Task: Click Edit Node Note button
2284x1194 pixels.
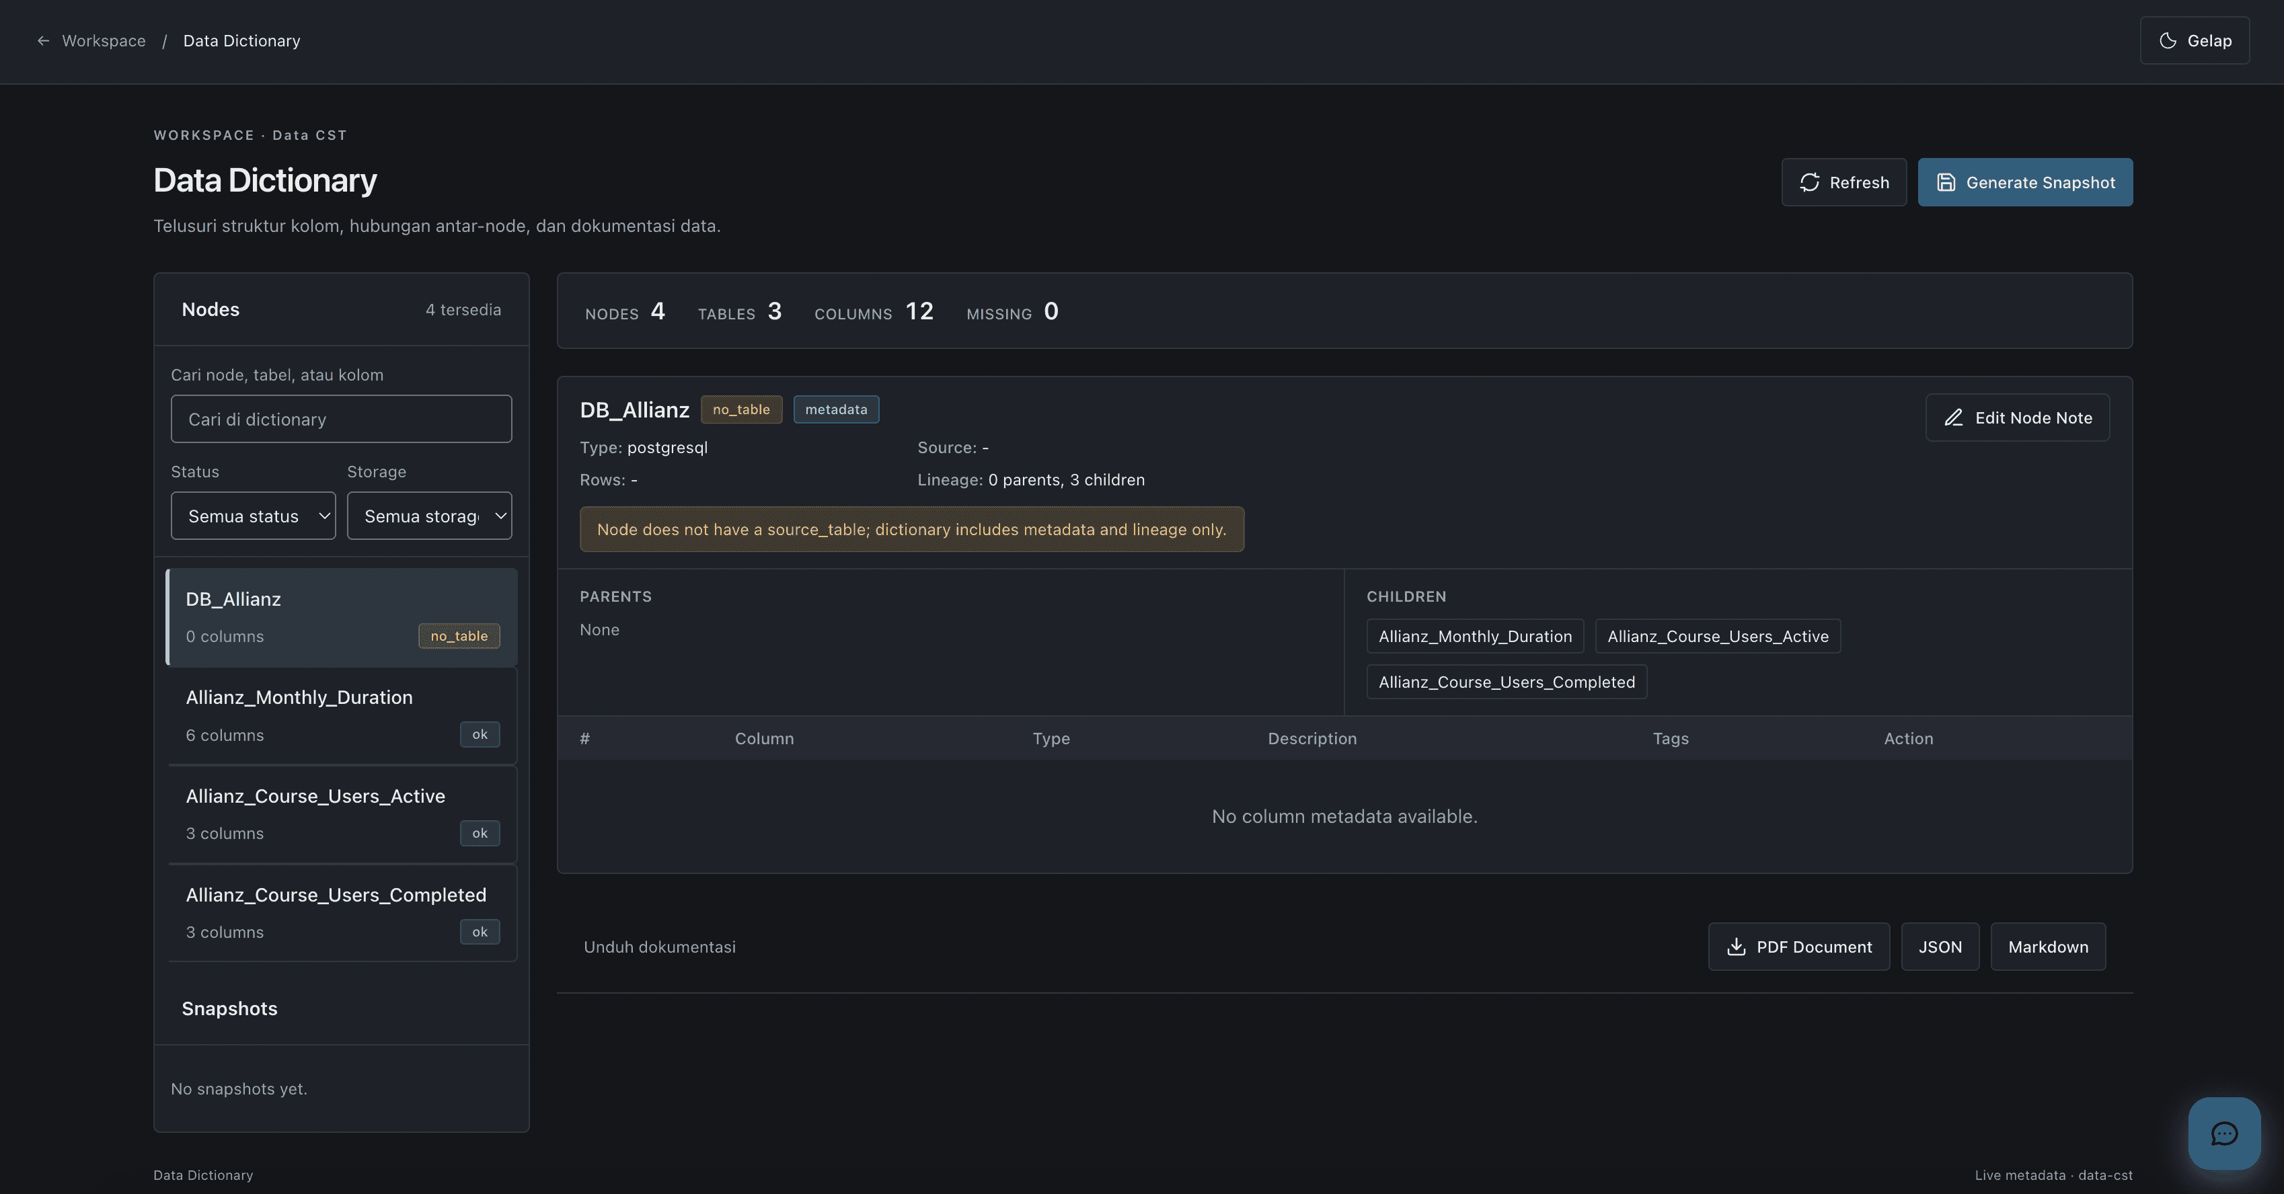Action: pyautogui.click(x=2017, y=417)
